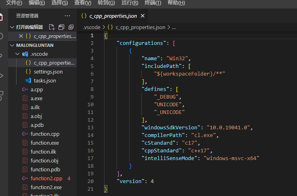
Task: Open the 运行(R) menu
Action: point(130,3)
